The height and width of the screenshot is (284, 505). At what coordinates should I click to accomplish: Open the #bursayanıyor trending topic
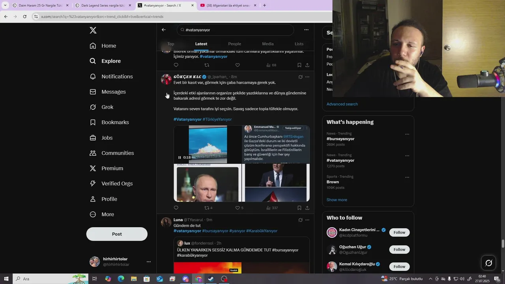pyautogui.click(x=340, y=139)
